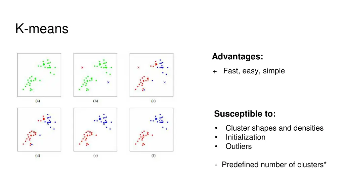Click the red X centroid in plot (c)
Image resolution: width=344 pixels, height=193 pixels.
click(138, 68)
